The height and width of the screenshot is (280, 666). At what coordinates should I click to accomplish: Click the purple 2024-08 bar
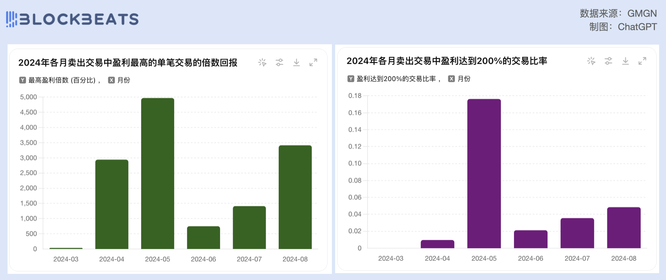tap(624, 227)
